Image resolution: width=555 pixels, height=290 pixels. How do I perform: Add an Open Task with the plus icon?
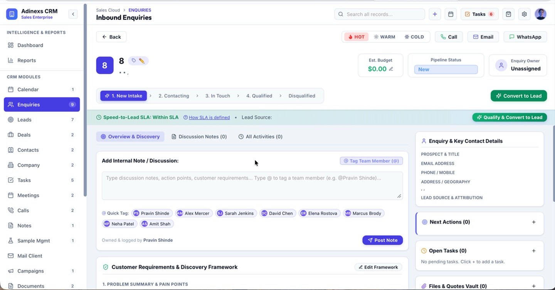[x=534, y=251]
